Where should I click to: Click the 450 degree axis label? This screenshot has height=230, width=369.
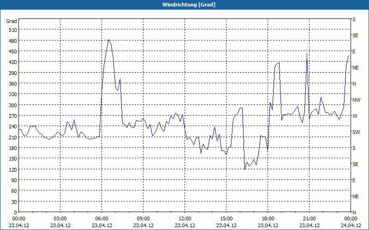[x=13, y=52]
